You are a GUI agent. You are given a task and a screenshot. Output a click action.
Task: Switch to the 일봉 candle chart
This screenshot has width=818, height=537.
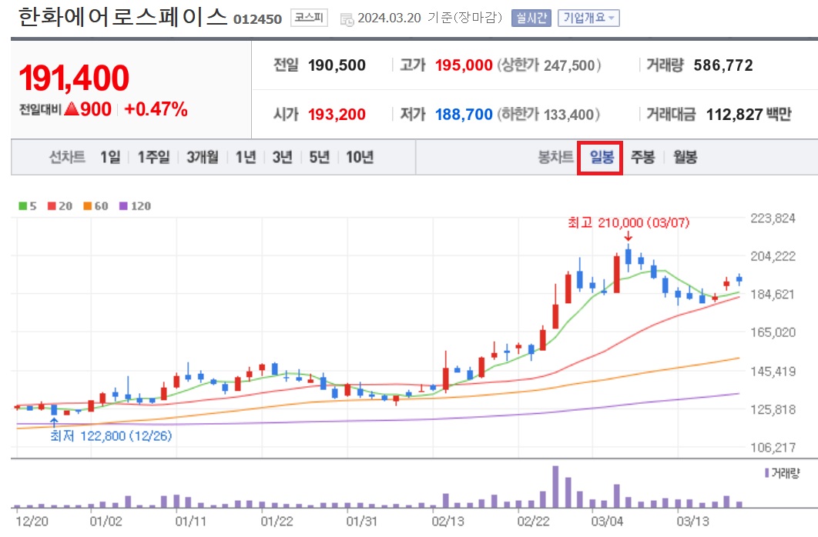(602, 157)
